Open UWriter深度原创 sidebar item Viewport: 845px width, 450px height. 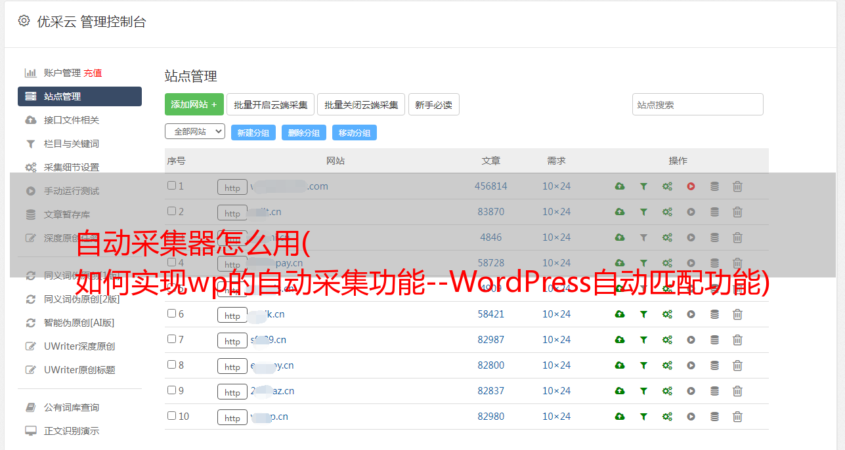tap(79, 346)
